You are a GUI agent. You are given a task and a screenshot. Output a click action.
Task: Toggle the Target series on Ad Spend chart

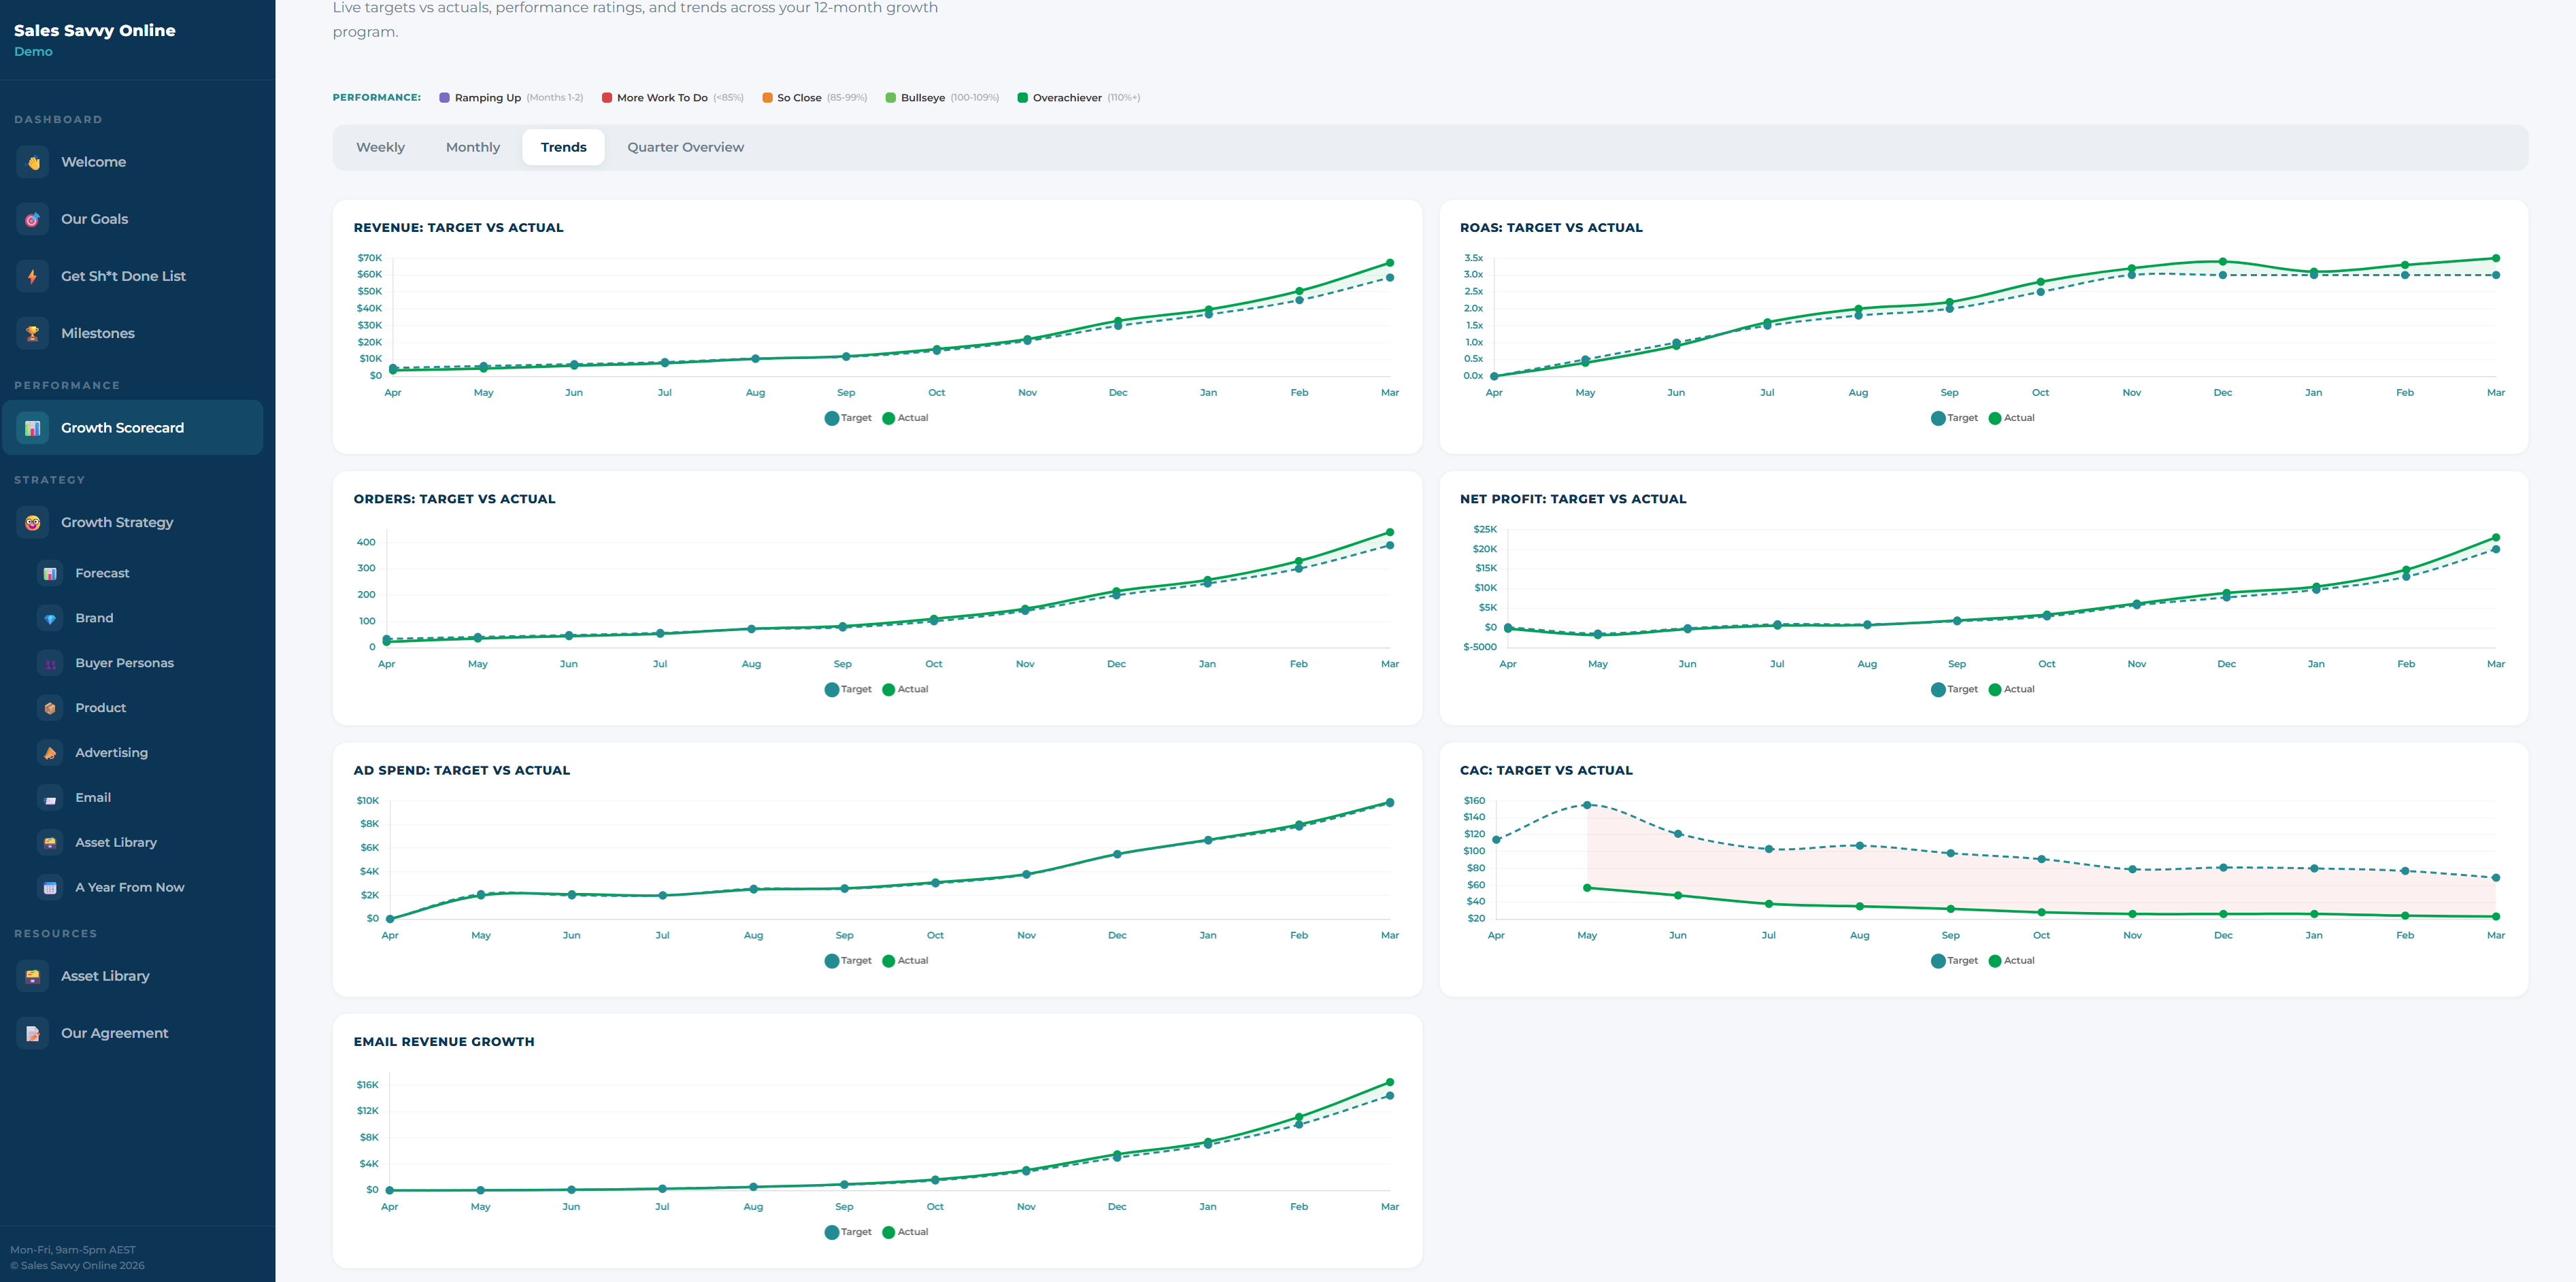tap(848, 960)
